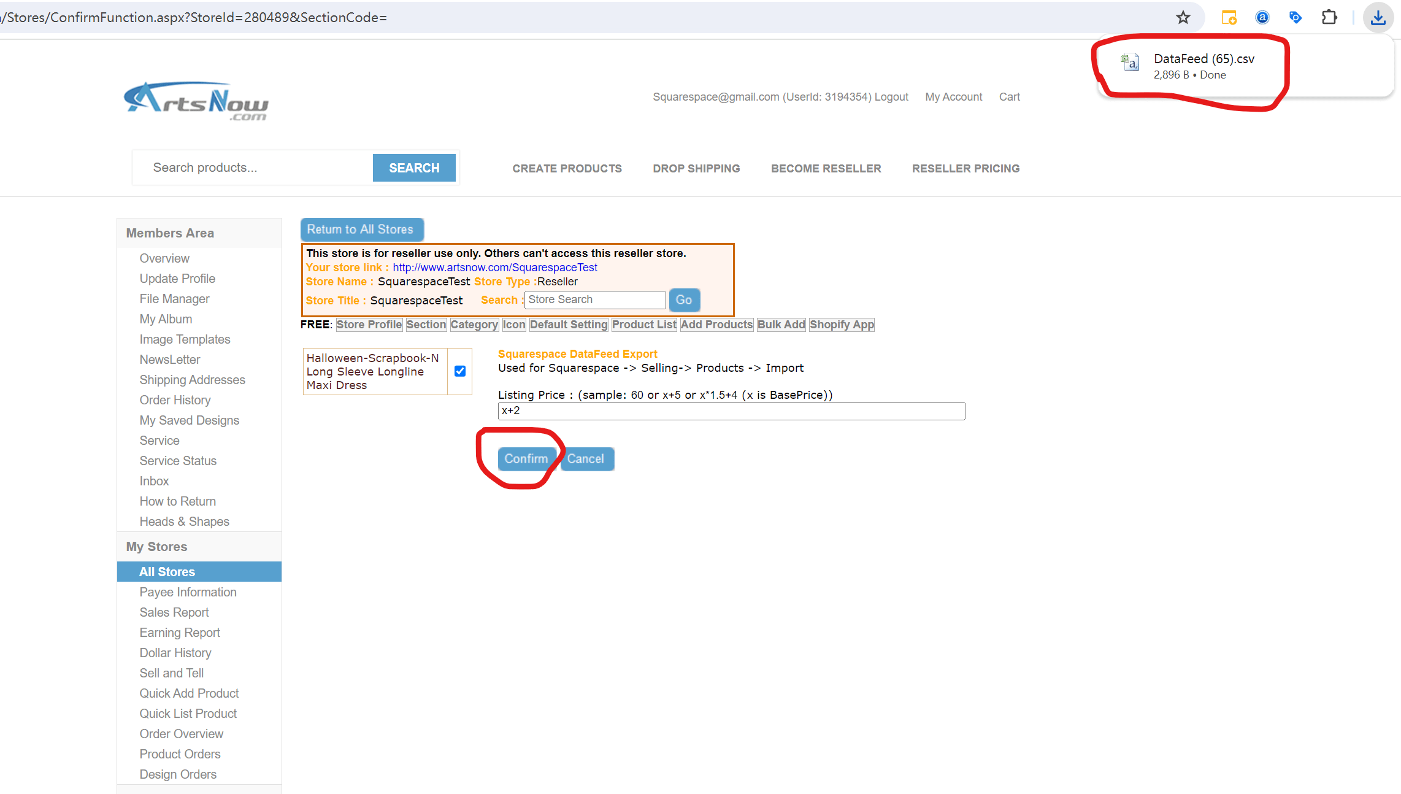This screenshot has height=794, width=1401.
Task: Click the blue tag extension icon
Action: [x=1295, y=17]
